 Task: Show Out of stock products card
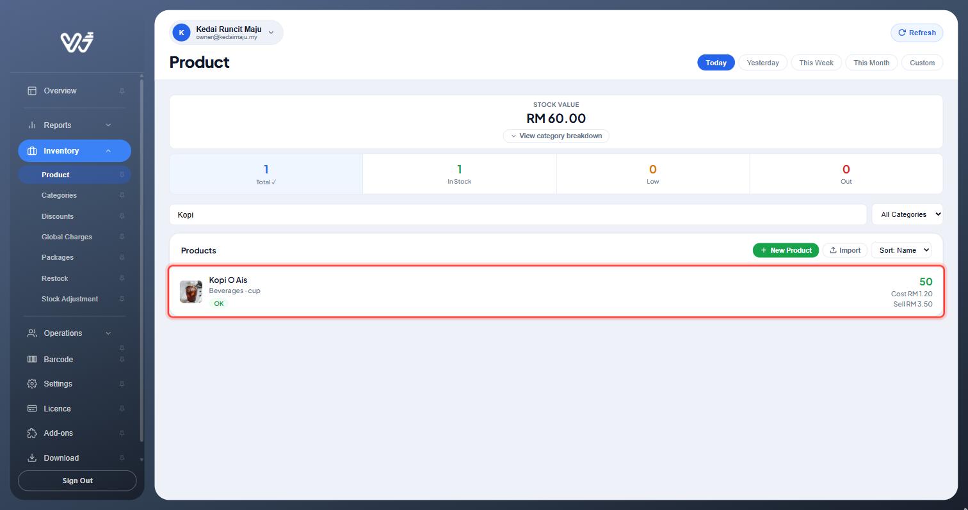(846, 173)
